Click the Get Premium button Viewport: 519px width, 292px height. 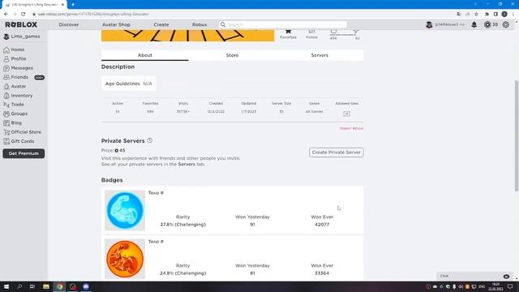click(x=24, y=153)
